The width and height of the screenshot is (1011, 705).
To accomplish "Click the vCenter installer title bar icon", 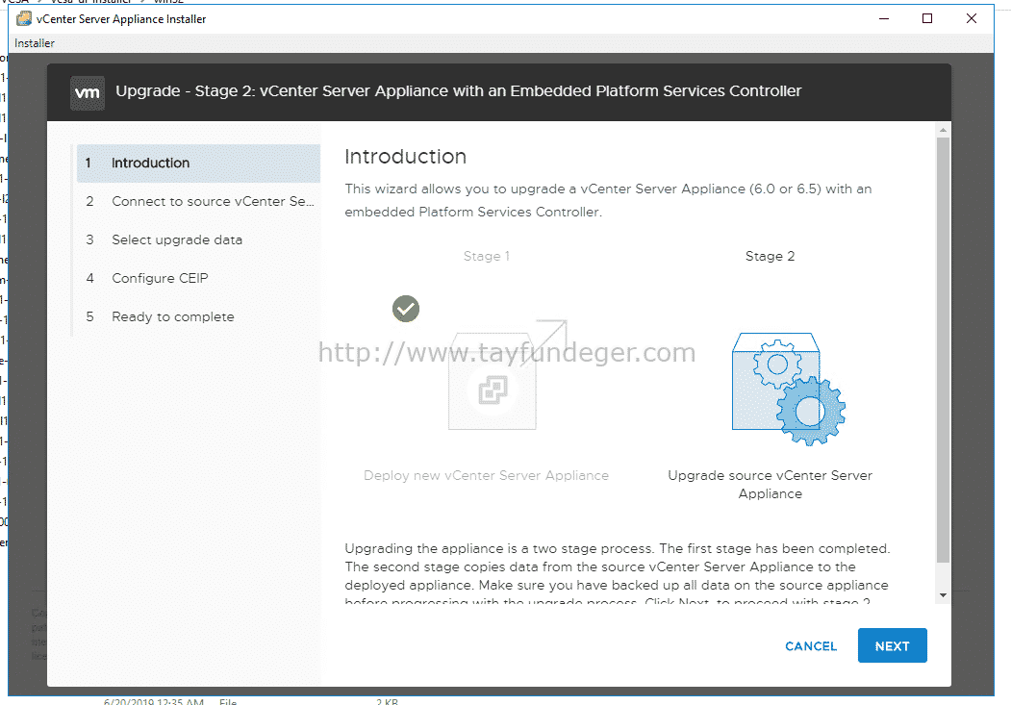I will [x=24, y=18].
